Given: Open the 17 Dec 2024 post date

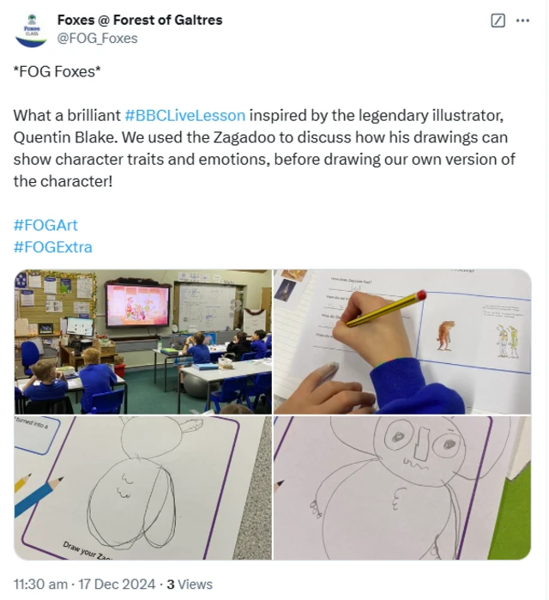Looking at the screenshot, I should tap(117, 585).
